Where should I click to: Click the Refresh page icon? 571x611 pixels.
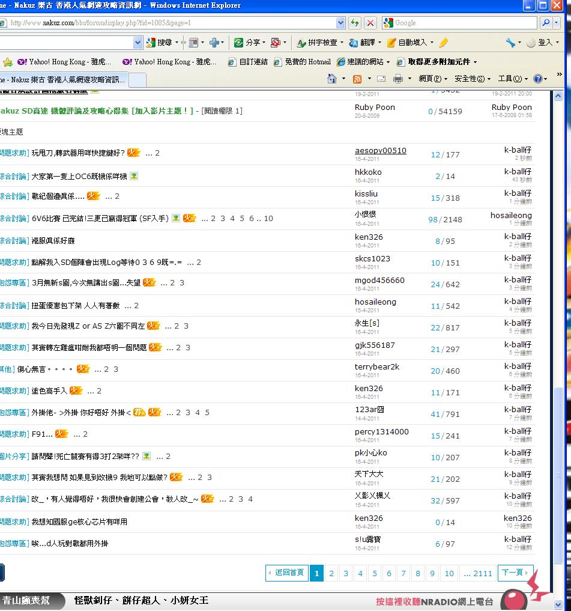354,23
